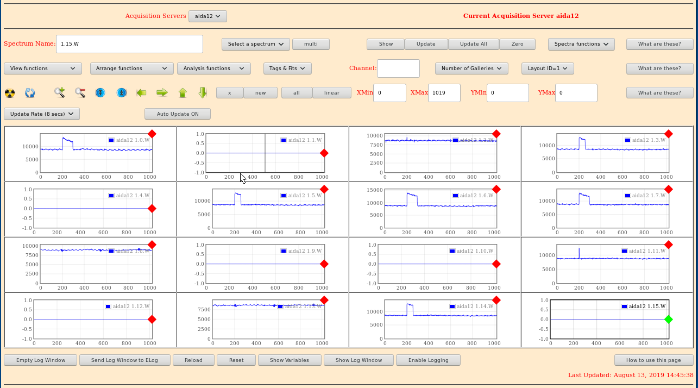Click the blue double up-arrow icon

click(122, 93)
